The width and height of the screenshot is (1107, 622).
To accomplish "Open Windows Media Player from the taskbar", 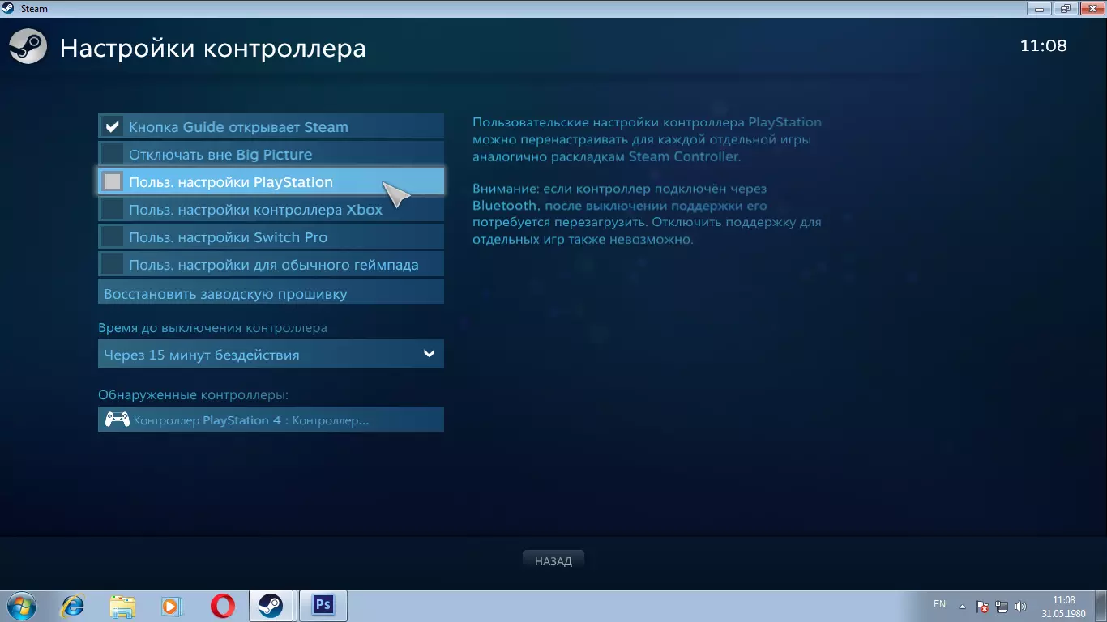I will pos(172,606).
